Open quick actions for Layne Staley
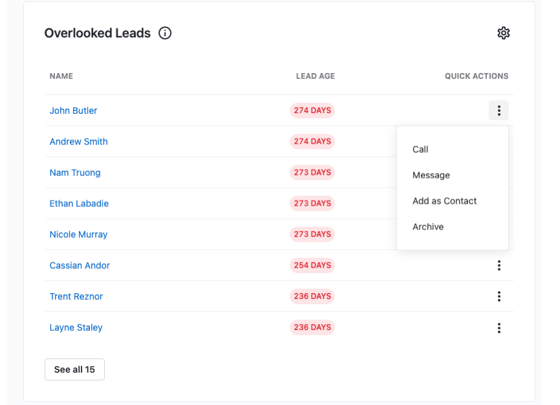560x405 pixels. pos(498,328)
